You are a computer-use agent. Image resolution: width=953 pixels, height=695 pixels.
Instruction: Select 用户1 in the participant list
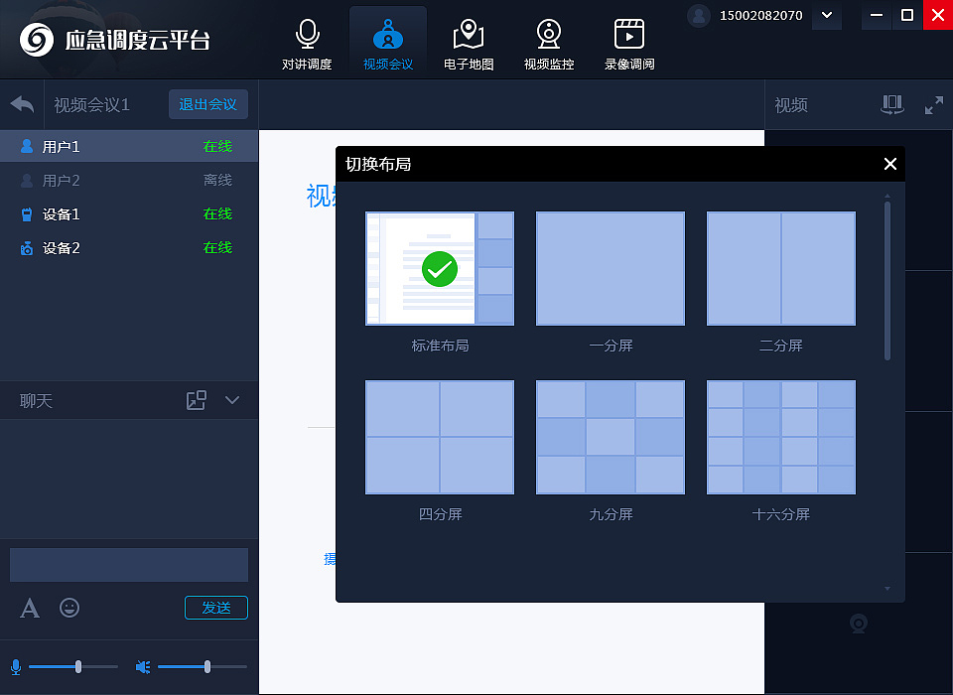point(129,146)
